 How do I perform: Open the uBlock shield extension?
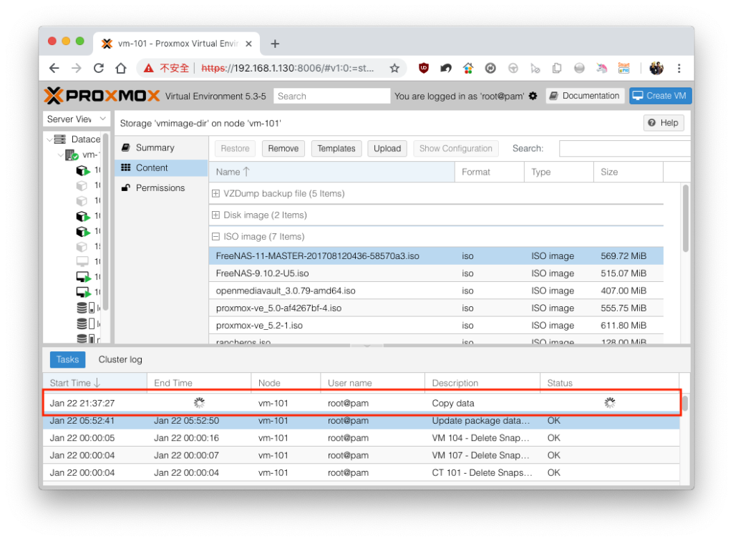click(424, 68)
